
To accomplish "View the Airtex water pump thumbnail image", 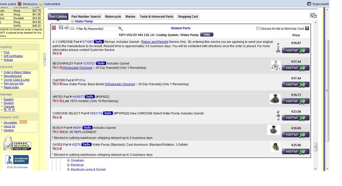I will 275,99.
